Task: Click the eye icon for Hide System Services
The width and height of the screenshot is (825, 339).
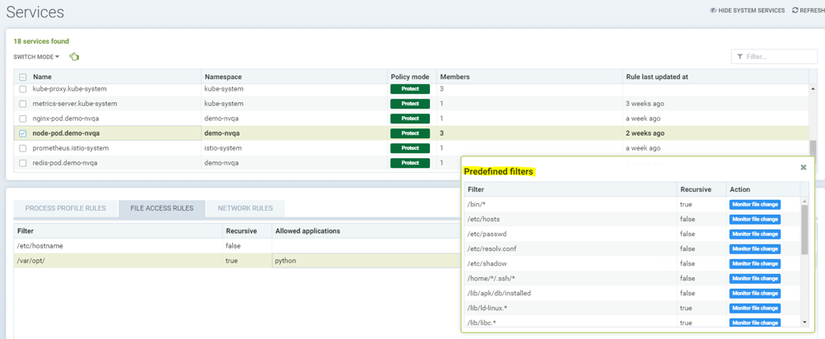Action: tap(713, 11)
